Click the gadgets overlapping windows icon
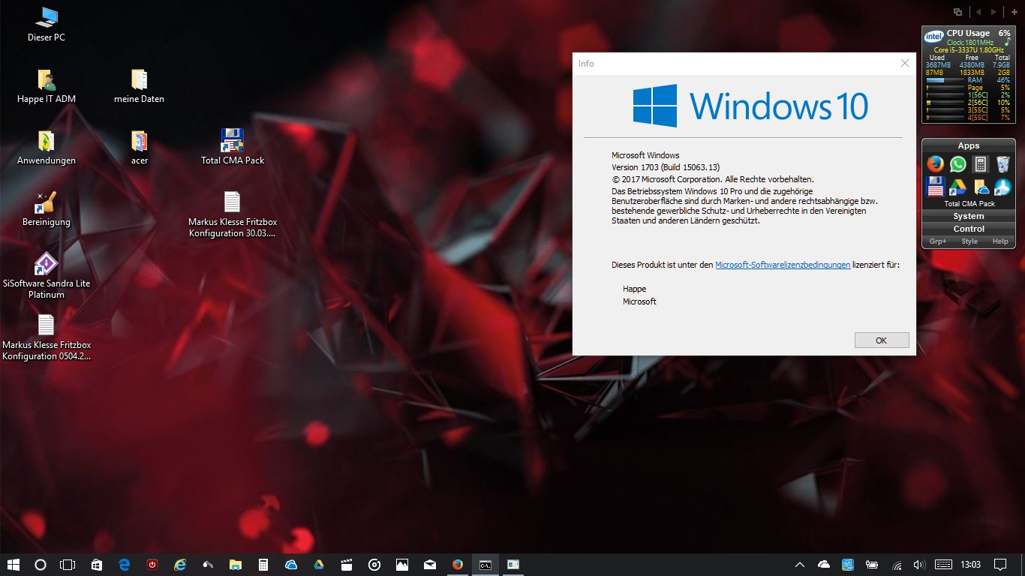The width and height of the screenshot is (1025, 576). coord(957,12)
